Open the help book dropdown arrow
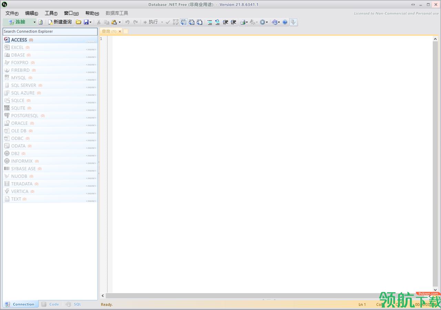441x310 pixels. coord(279,22)
